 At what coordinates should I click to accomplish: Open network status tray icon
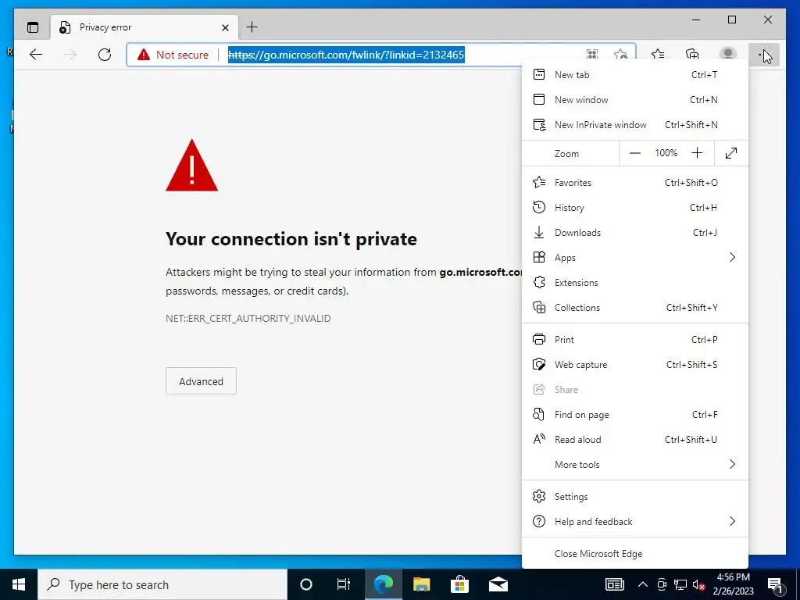point(680,584)
